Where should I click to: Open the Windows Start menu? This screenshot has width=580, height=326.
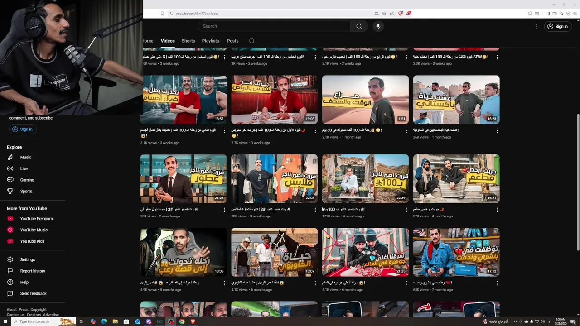click(x=5, y=321)
